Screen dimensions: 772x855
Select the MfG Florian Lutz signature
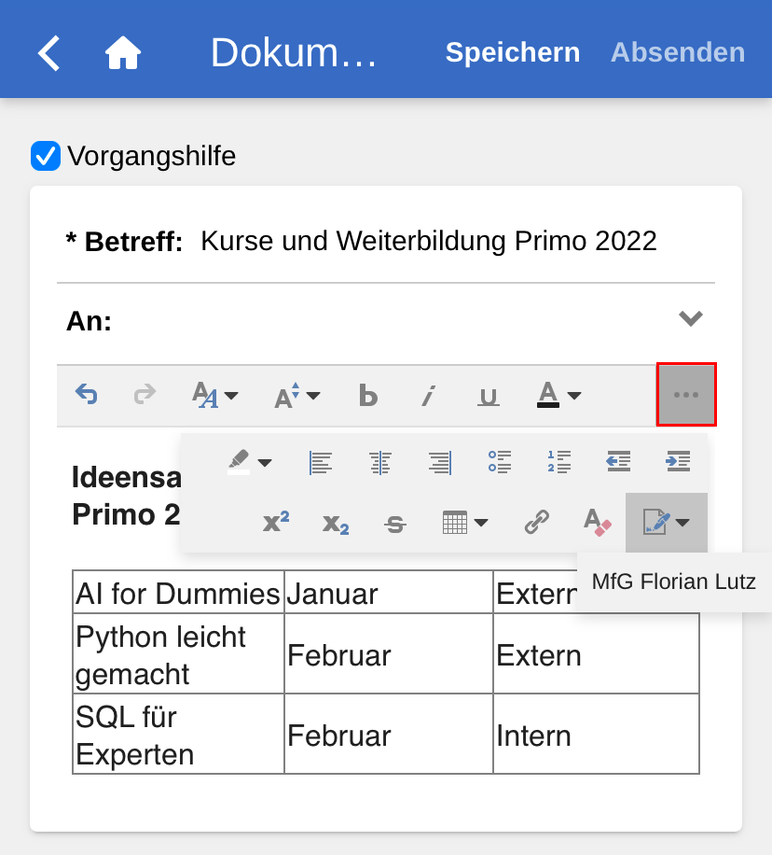click(x=673, y=582)
